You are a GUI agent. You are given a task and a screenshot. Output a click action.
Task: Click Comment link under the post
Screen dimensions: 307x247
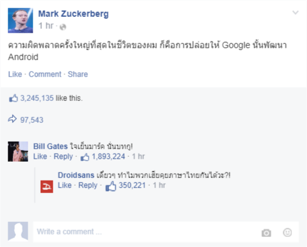(45, 74)
